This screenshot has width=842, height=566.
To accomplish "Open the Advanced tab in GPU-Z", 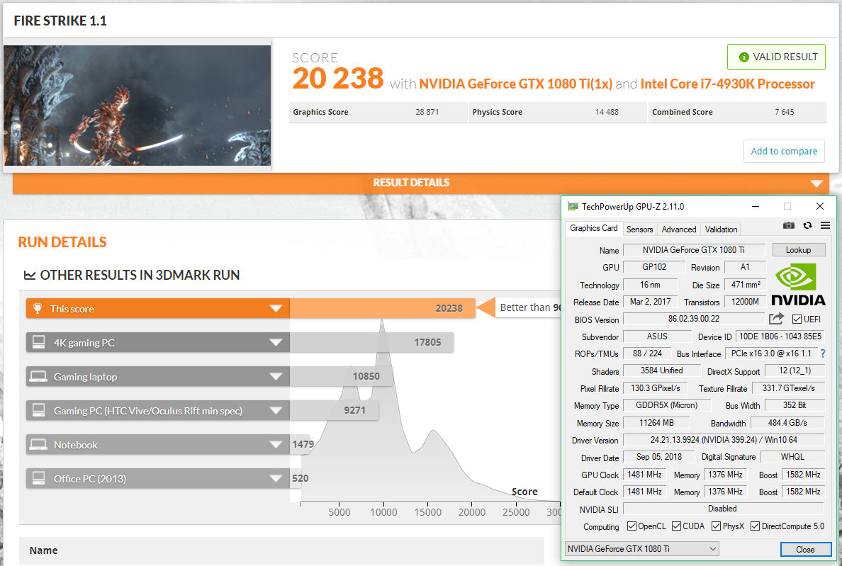I will click(678, 229).
